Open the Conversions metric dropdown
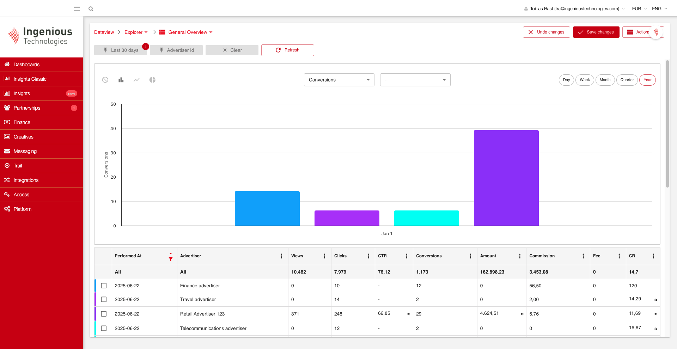Image resolution: width=677 pixels, height=349 pixels. (x=339, y=80)
